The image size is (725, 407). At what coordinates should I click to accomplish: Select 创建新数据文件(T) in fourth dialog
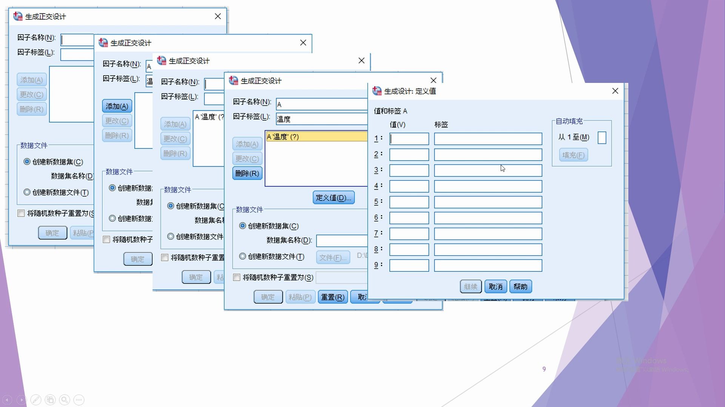click(x=242, y=256)
